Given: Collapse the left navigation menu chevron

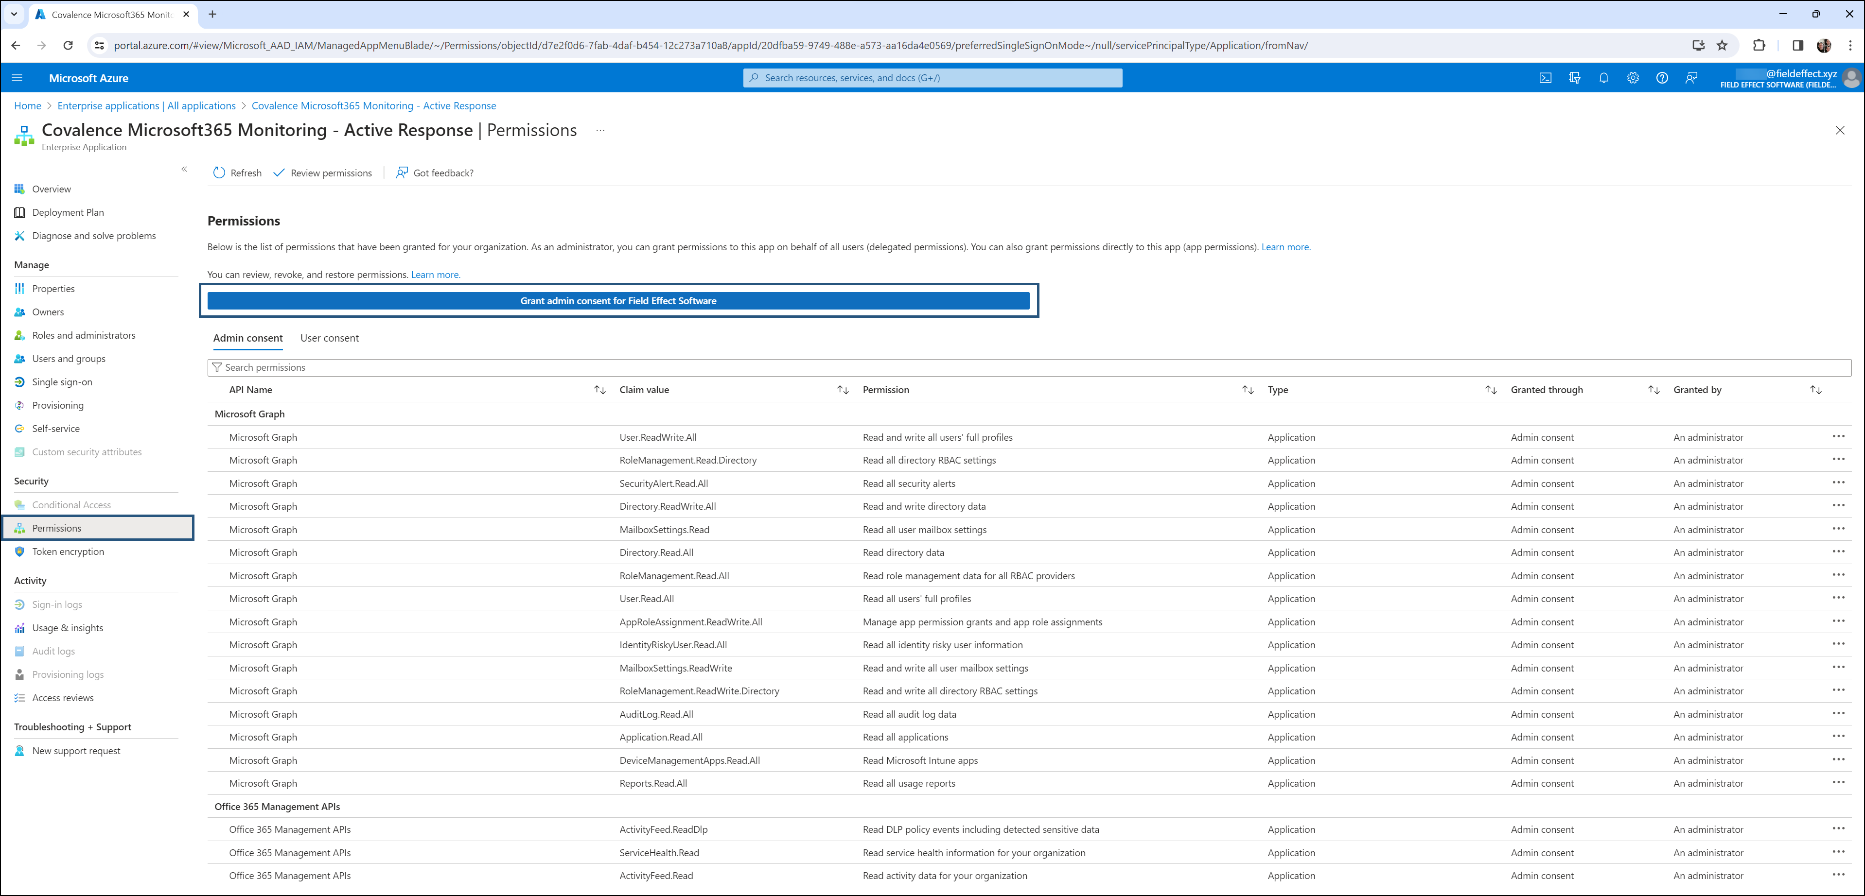Looking at the screenshot, I should (x=184, y=170).
